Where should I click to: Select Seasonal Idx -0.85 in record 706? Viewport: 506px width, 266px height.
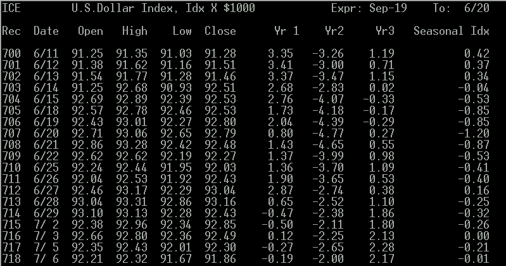(474, 122)
